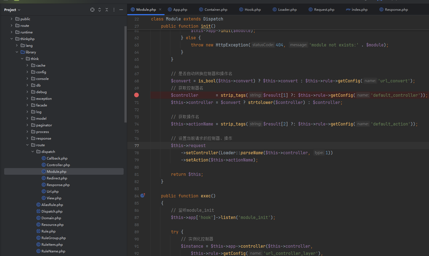429x256 pixels.
Task: Hide the Project tool window via minimize icon
Action: point(121,10)
